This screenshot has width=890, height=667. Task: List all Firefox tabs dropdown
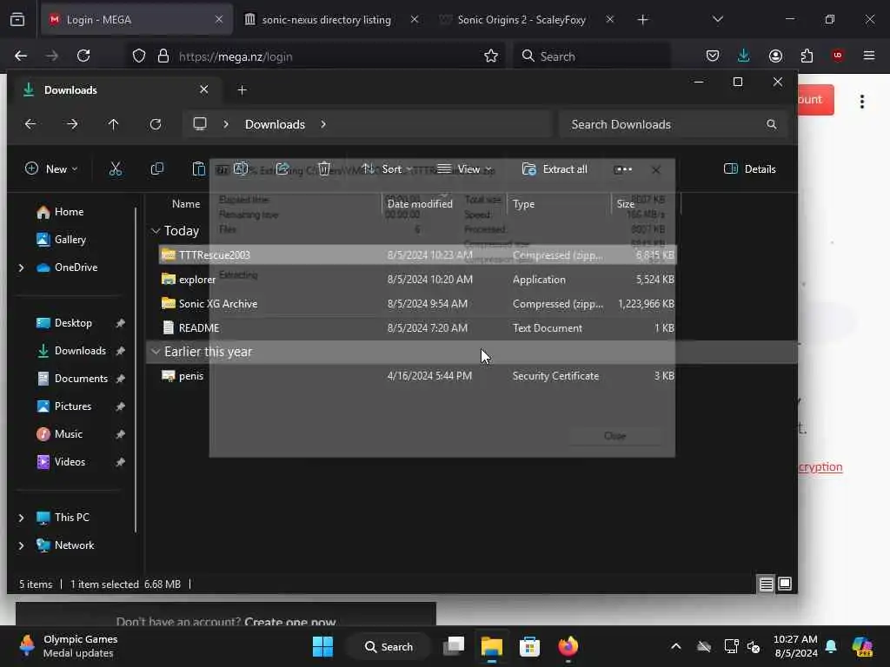718,20
